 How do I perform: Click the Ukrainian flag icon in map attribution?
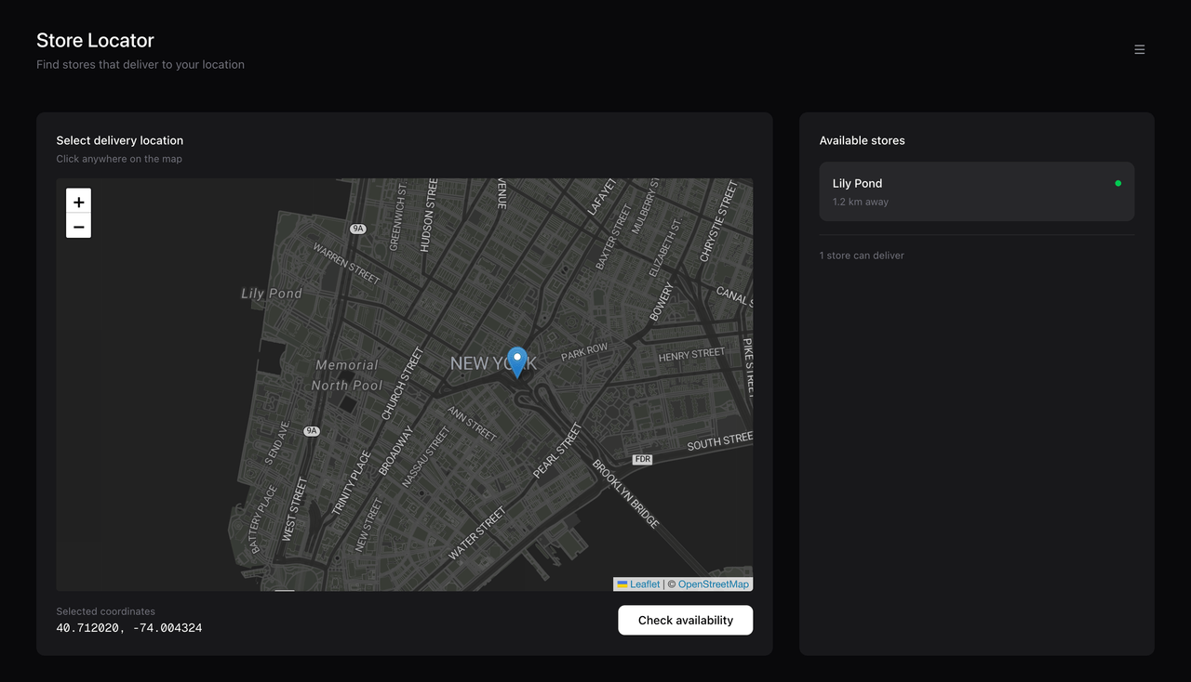(x=622, y=584)
